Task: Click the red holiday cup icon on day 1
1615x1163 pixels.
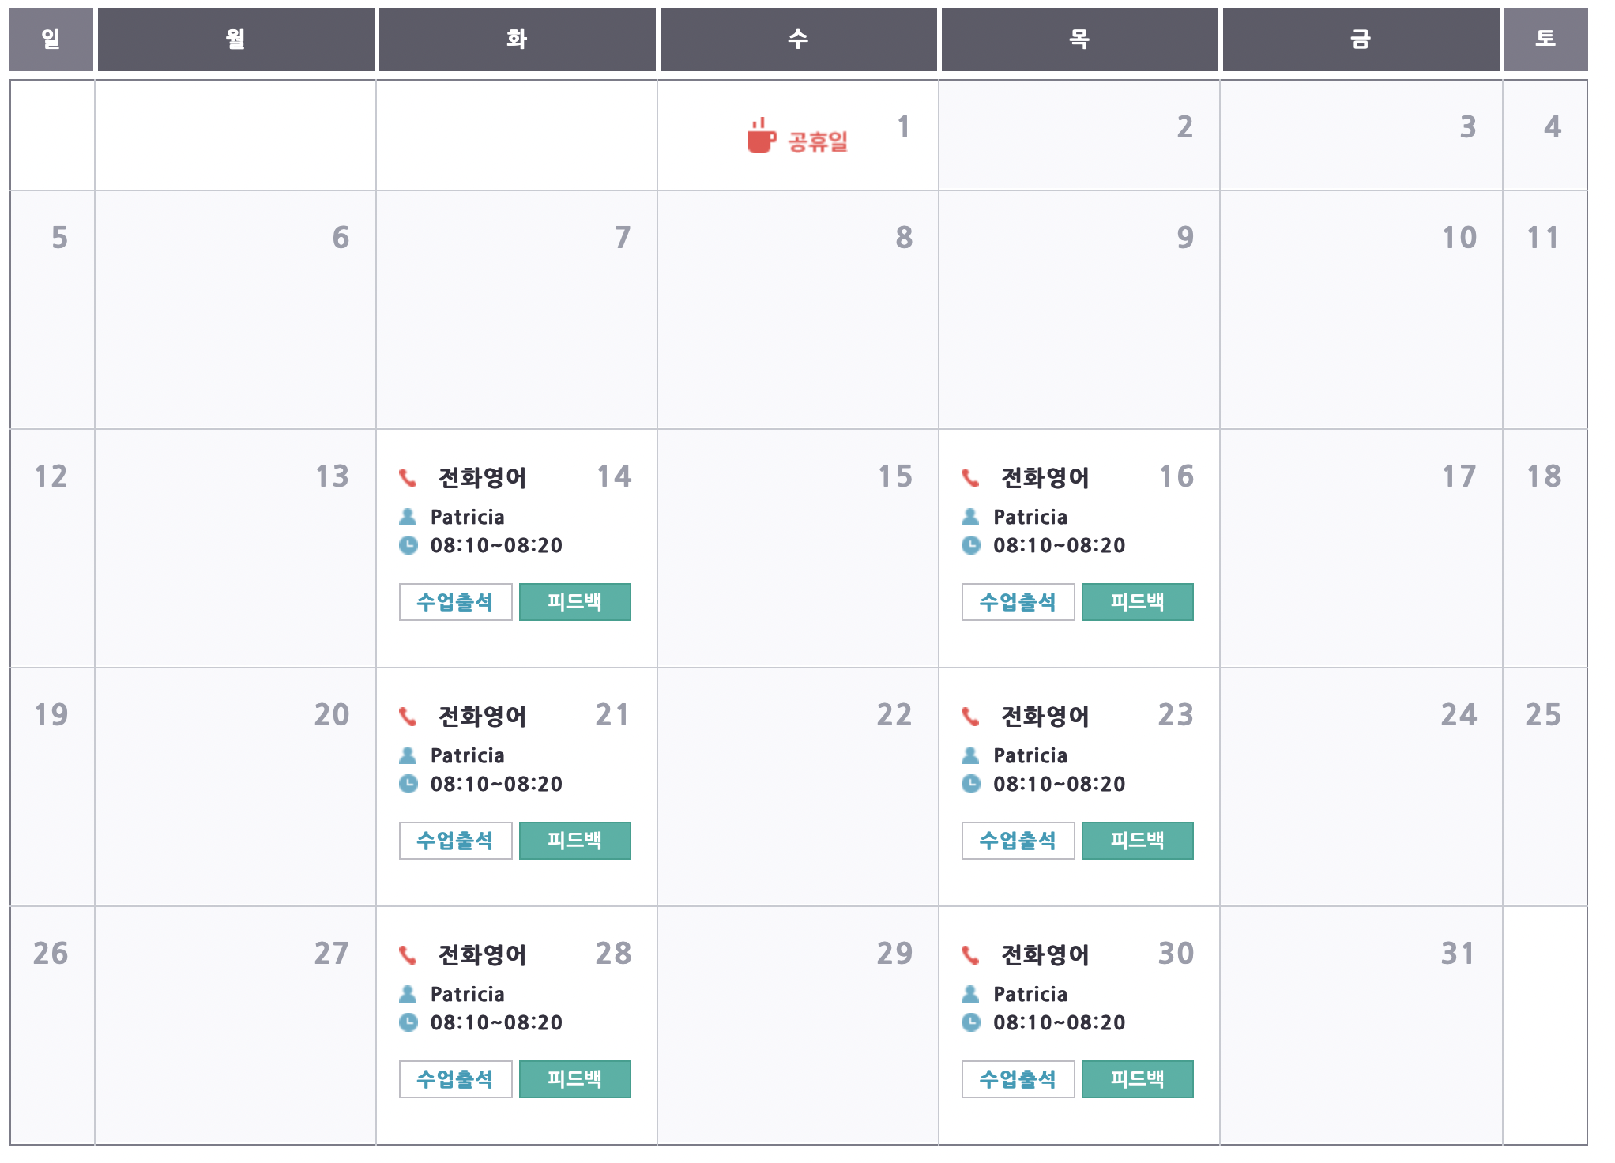Action: coord(761,137)
